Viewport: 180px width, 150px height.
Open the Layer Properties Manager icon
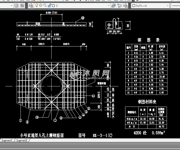click(31, 6)
